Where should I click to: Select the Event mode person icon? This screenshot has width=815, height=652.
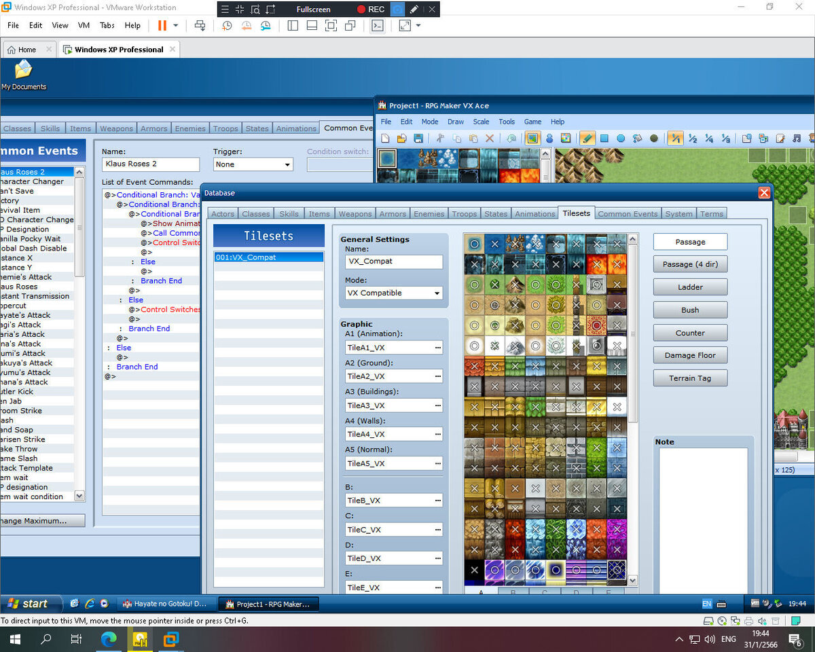(549, 138)
